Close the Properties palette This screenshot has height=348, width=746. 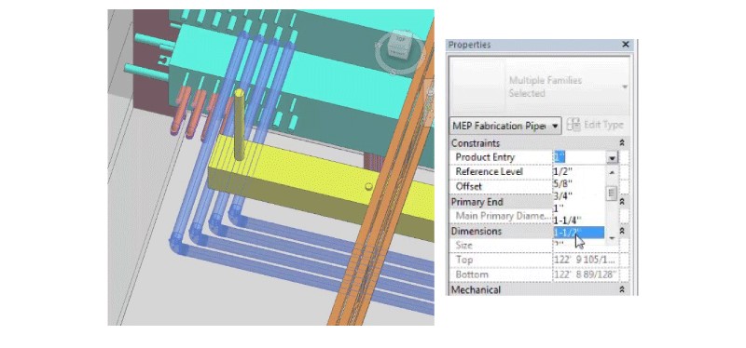[626, 45]
